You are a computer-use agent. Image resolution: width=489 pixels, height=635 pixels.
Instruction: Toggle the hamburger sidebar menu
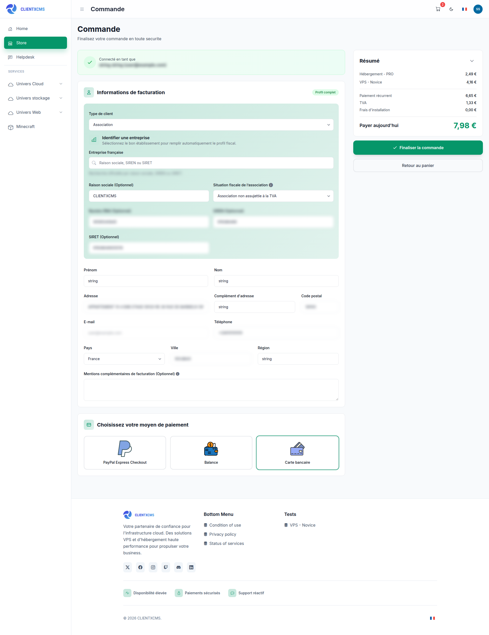point(82,9)
